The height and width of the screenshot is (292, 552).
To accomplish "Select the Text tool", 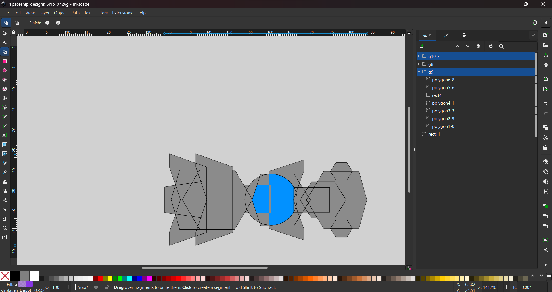I will click(x=5, y=135).
